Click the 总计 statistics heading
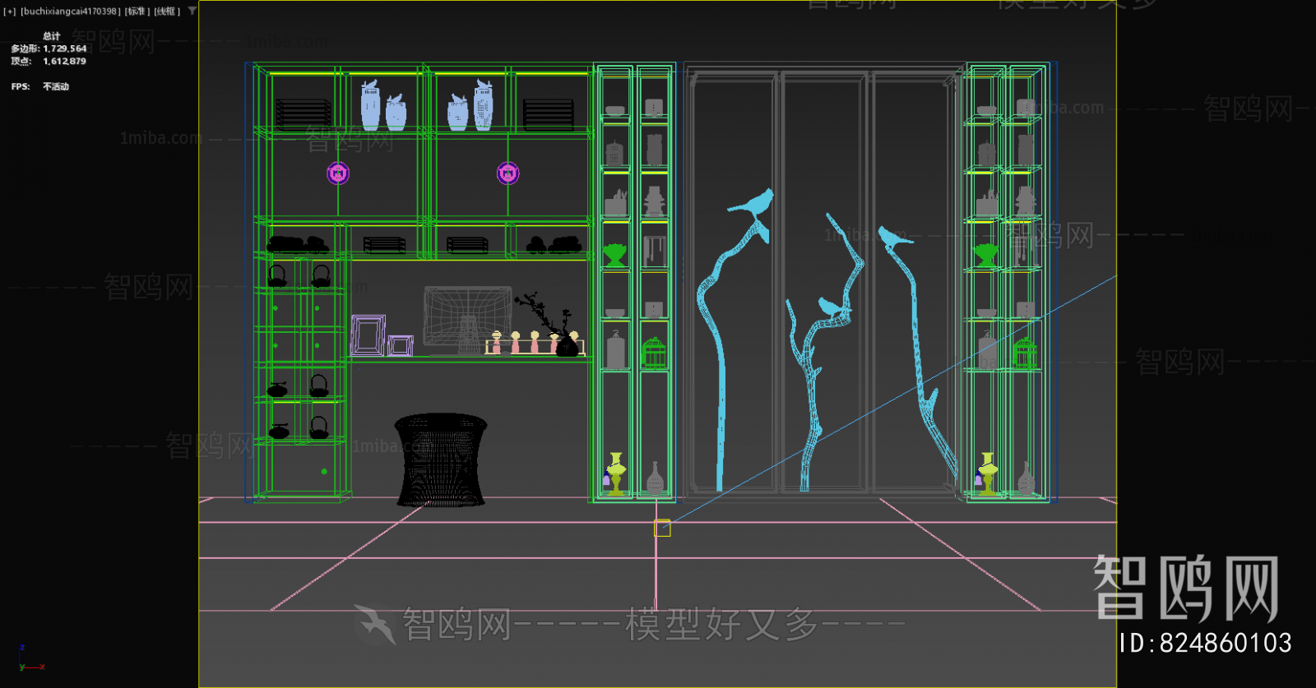 [x=52, y=36]
